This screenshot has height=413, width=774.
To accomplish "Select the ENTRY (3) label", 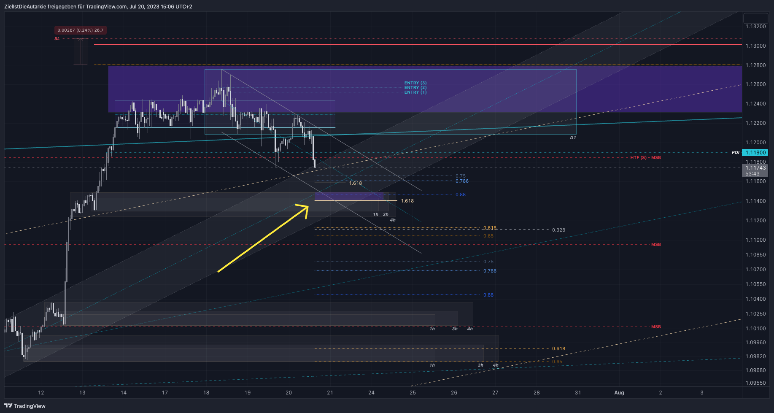I will point(415,83).
